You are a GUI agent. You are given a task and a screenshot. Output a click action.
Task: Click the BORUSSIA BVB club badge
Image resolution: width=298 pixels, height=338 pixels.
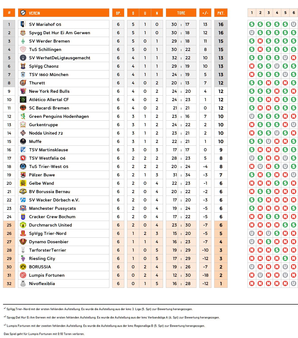(23, 267)
